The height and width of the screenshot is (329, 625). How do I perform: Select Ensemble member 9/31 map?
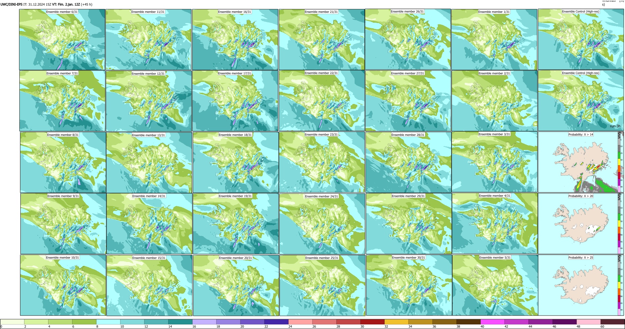[x=63, y=224]
